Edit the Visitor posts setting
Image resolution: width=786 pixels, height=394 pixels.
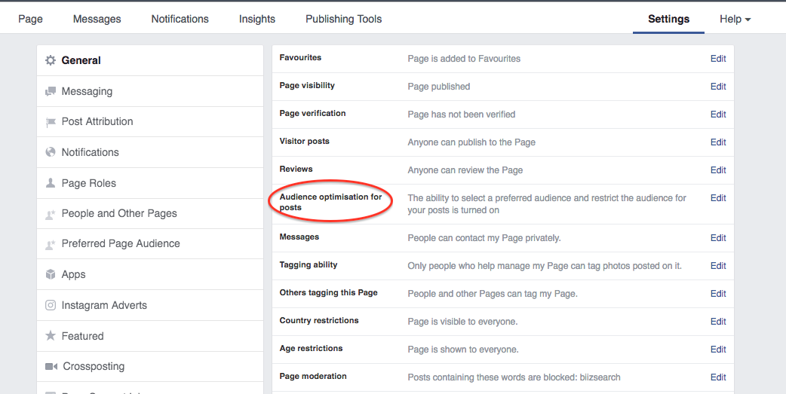coord(718,142)
